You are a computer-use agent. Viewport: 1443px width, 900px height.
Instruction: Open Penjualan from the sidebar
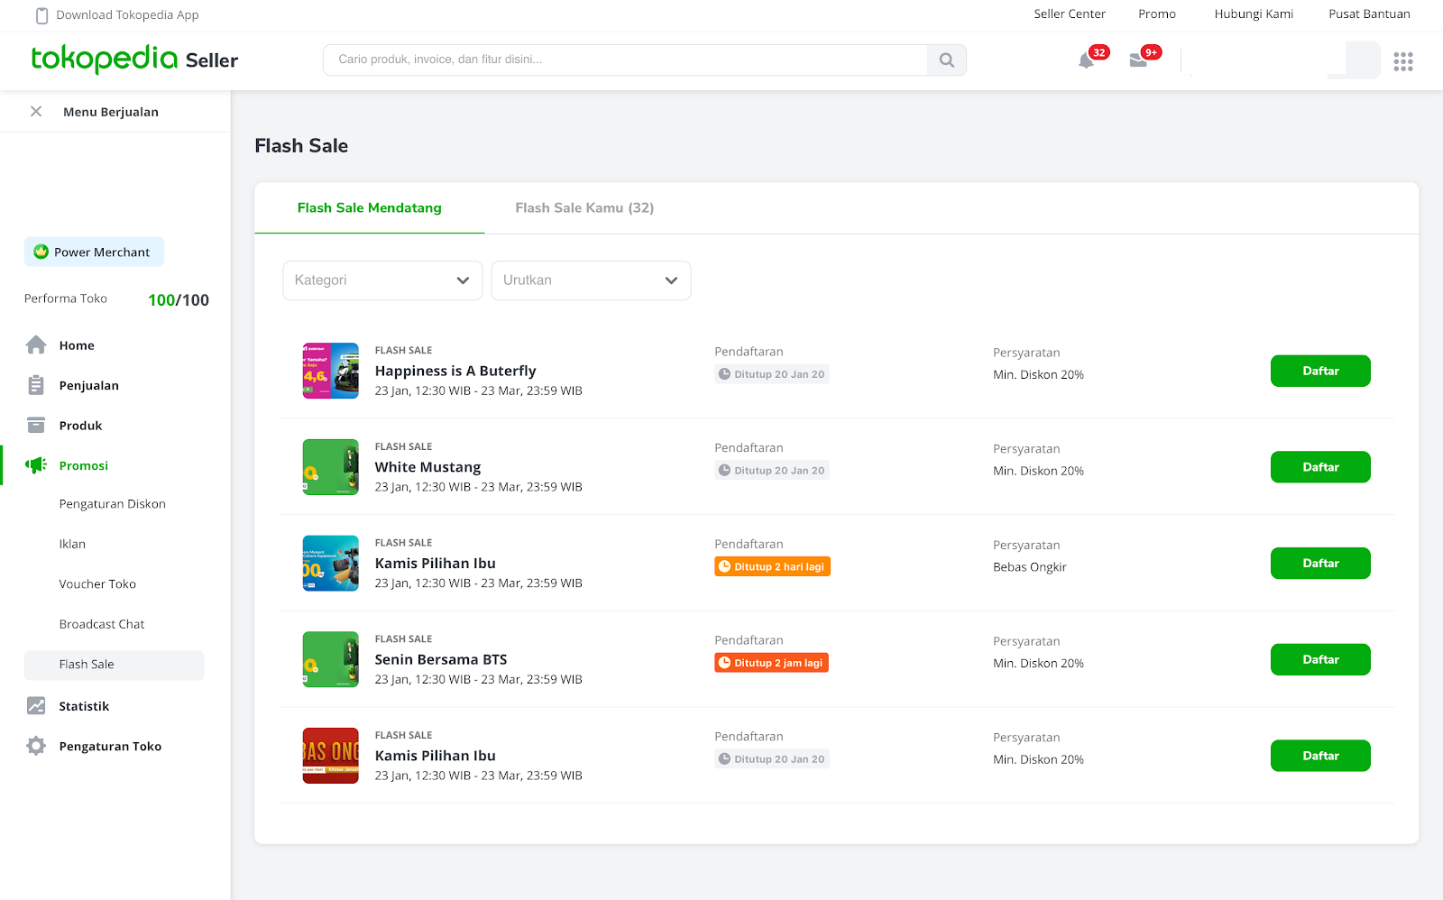[x=88, y=385]
